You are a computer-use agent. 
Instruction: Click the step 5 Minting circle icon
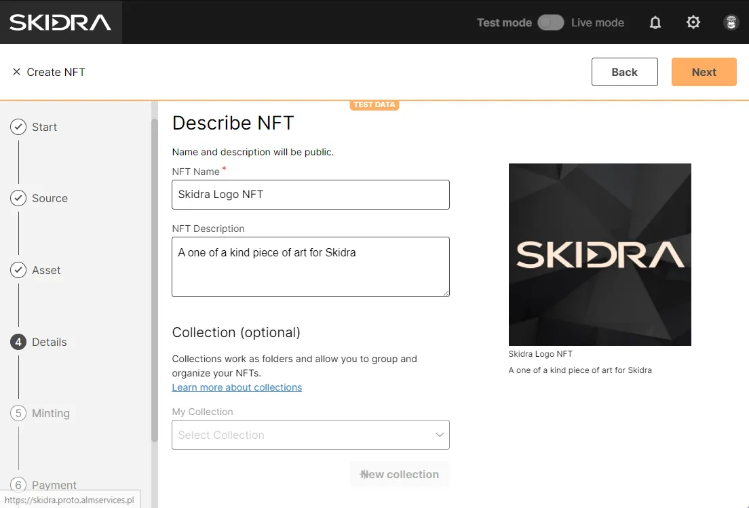pyautogui.click(x=18, y=413)
